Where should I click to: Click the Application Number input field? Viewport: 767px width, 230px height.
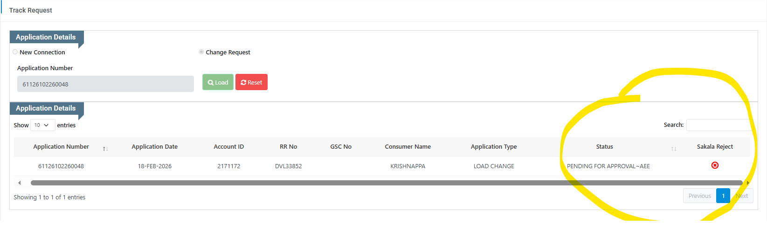tap(105, 84)
